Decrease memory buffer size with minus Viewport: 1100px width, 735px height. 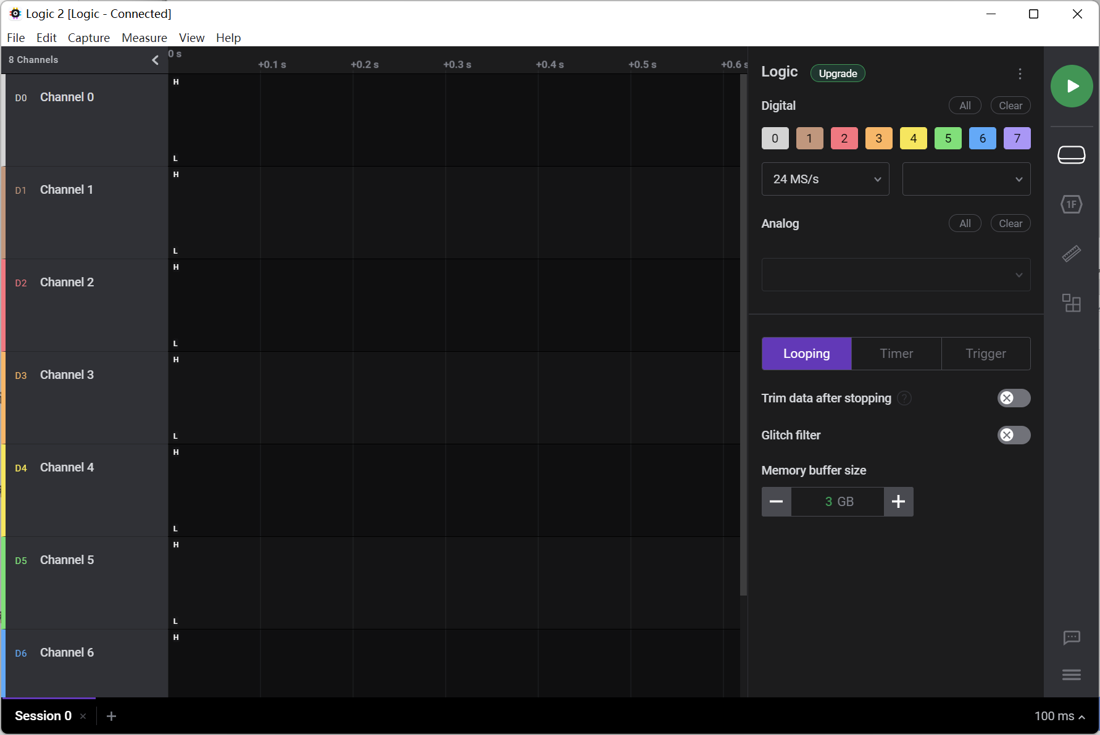(777, 502)
